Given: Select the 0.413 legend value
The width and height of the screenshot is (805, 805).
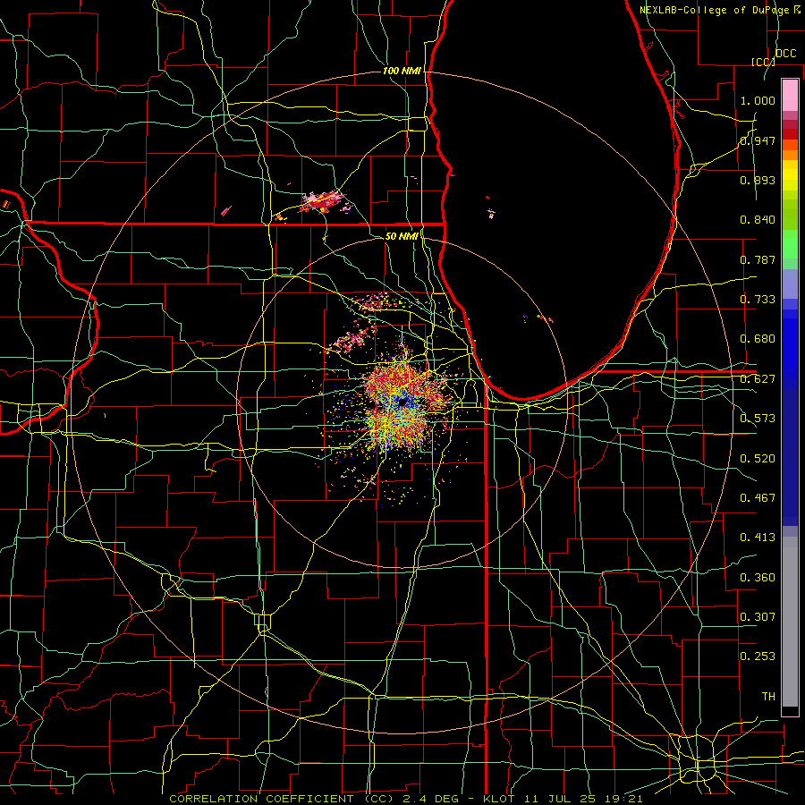Looking at the screenshot, I should point(758,538).
